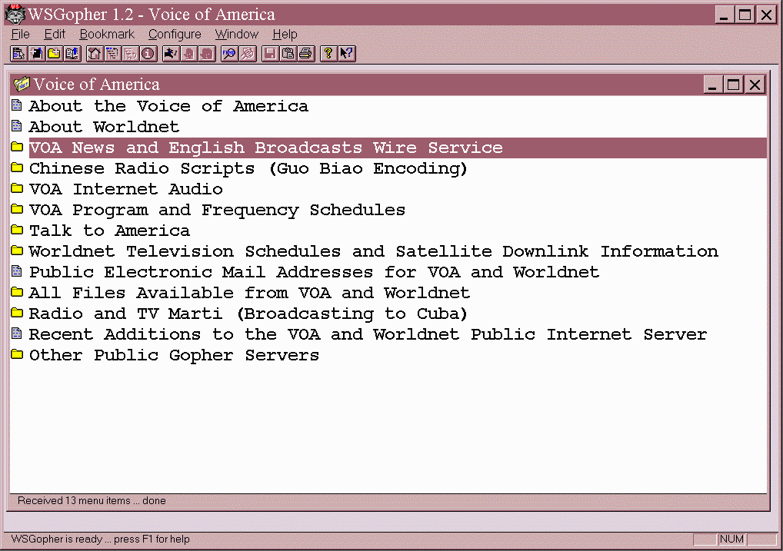Click the yellow folder-plus bookmark icon

(x=55, y=53)
